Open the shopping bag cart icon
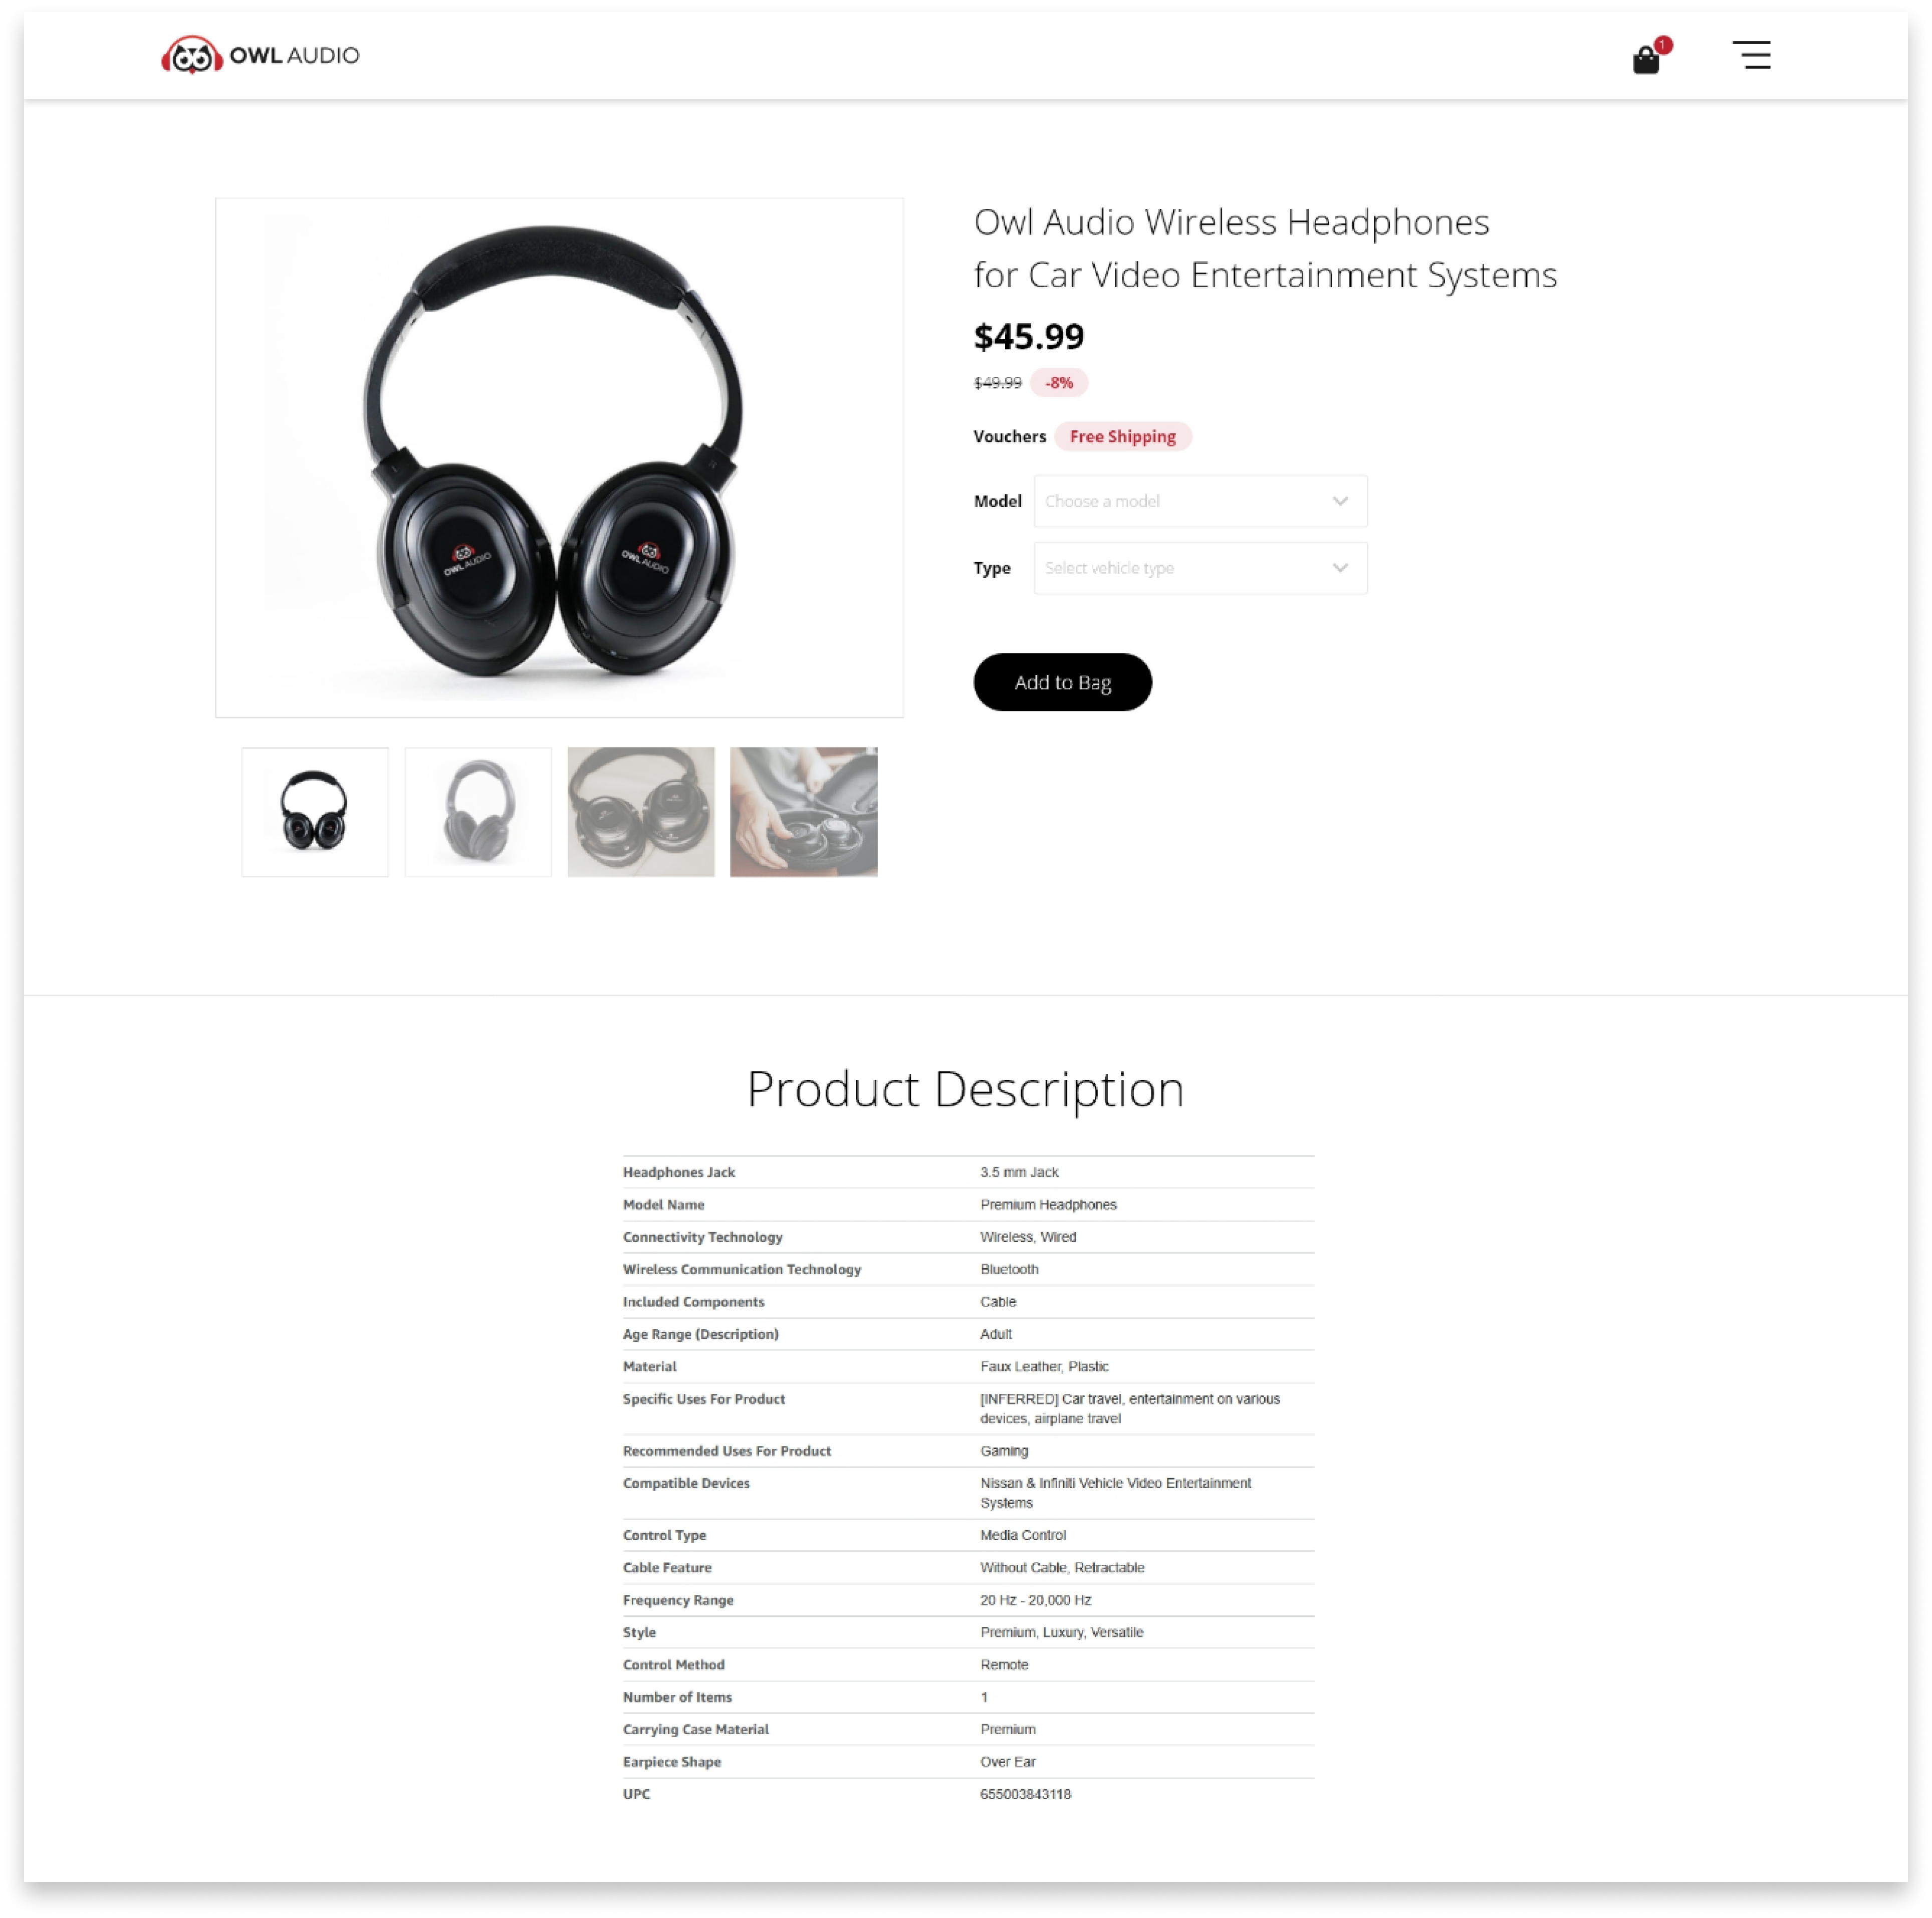The image size is (1932, 1918). pyautogui.click(x=1645, y=60)
